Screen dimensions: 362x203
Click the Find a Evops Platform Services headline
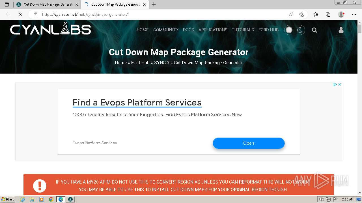coord(137,102)
